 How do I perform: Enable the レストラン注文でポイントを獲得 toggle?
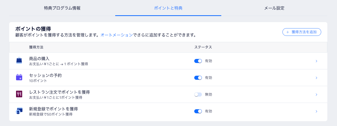click(x=198, y=94)
